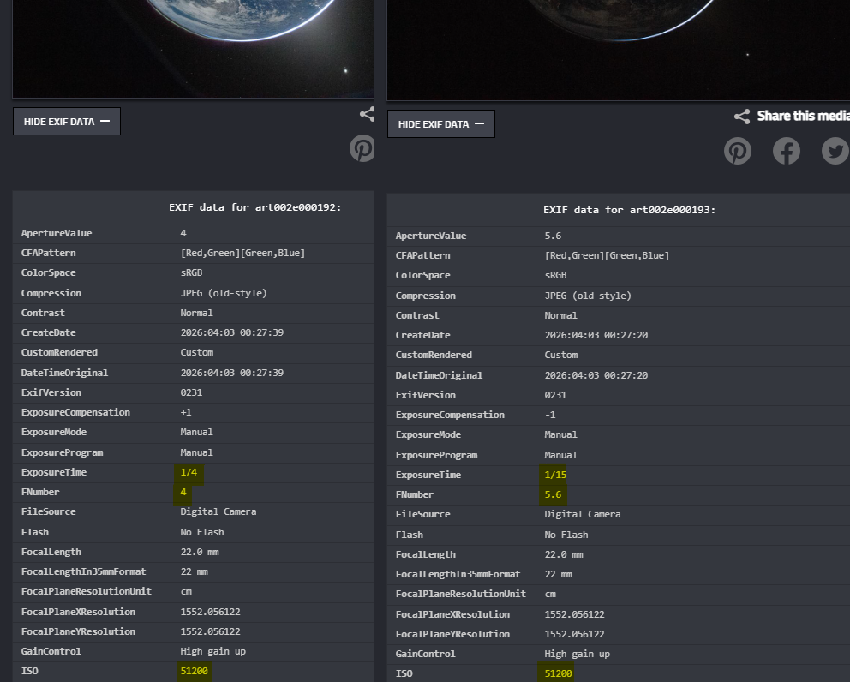The height and width of the screenshot is (682, 850).
Task: Click left table 'No Flash' value
Action: click(202, 532)
